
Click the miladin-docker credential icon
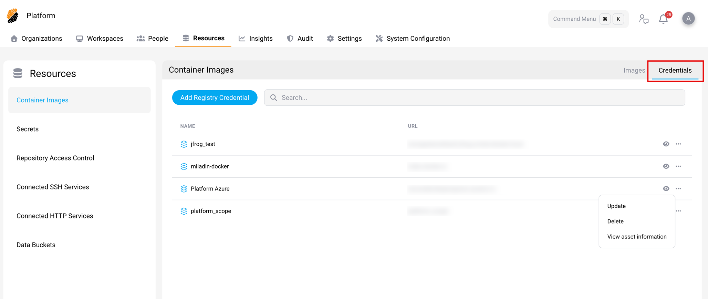[184, 166]
